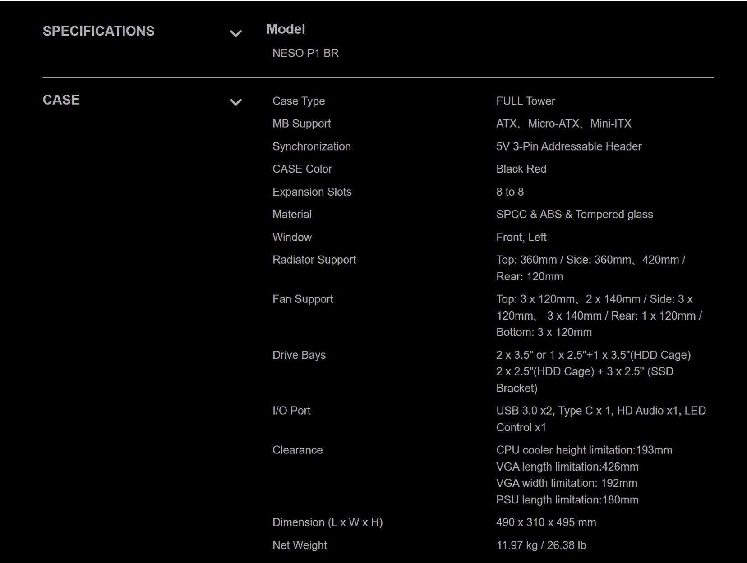This screenshot has width=747, height=563.
Task: Click the Radiator Support label
Action: [314, 260]
